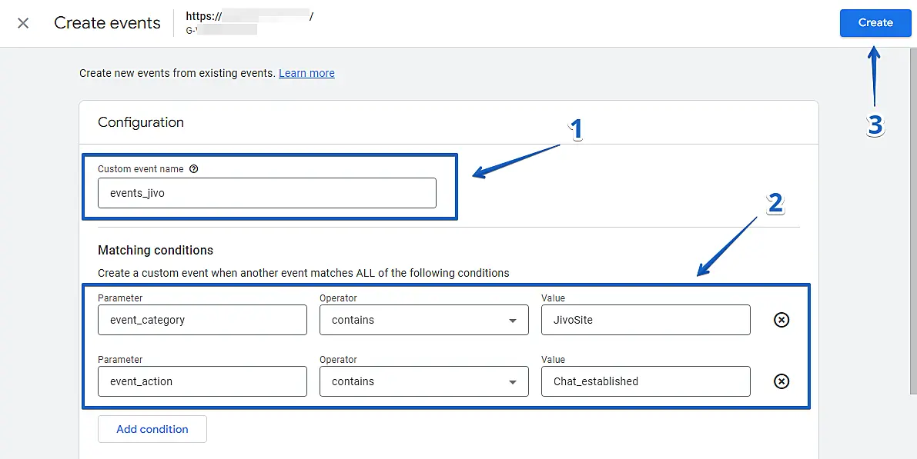Focus the Custom event name field

266,193
